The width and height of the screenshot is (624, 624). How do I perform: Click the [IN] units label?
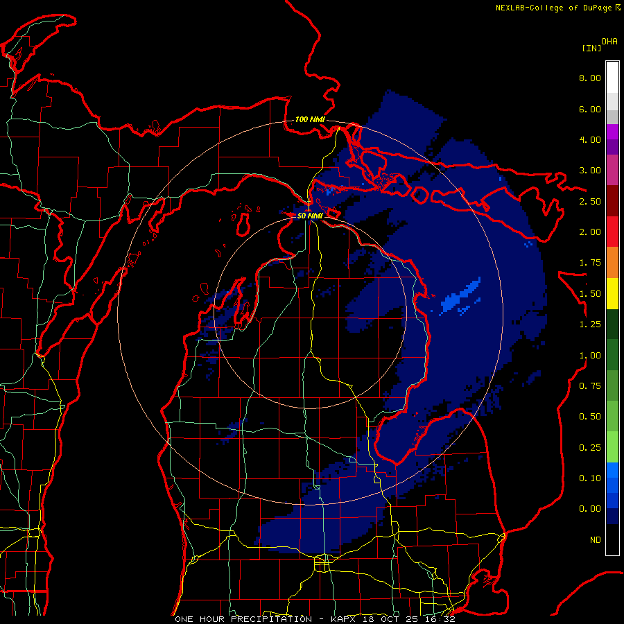point(591,48)
